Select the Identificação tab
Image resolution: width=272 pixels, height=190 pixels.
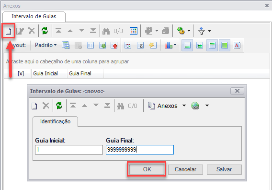(x=56, y=121)
